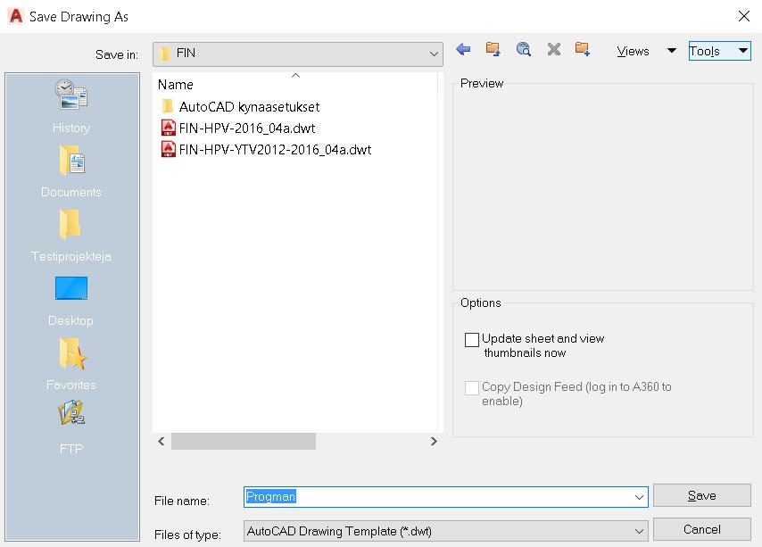Expand the File name history dropdown
This screenshot has height=547, width=762.
coord(639,497)
